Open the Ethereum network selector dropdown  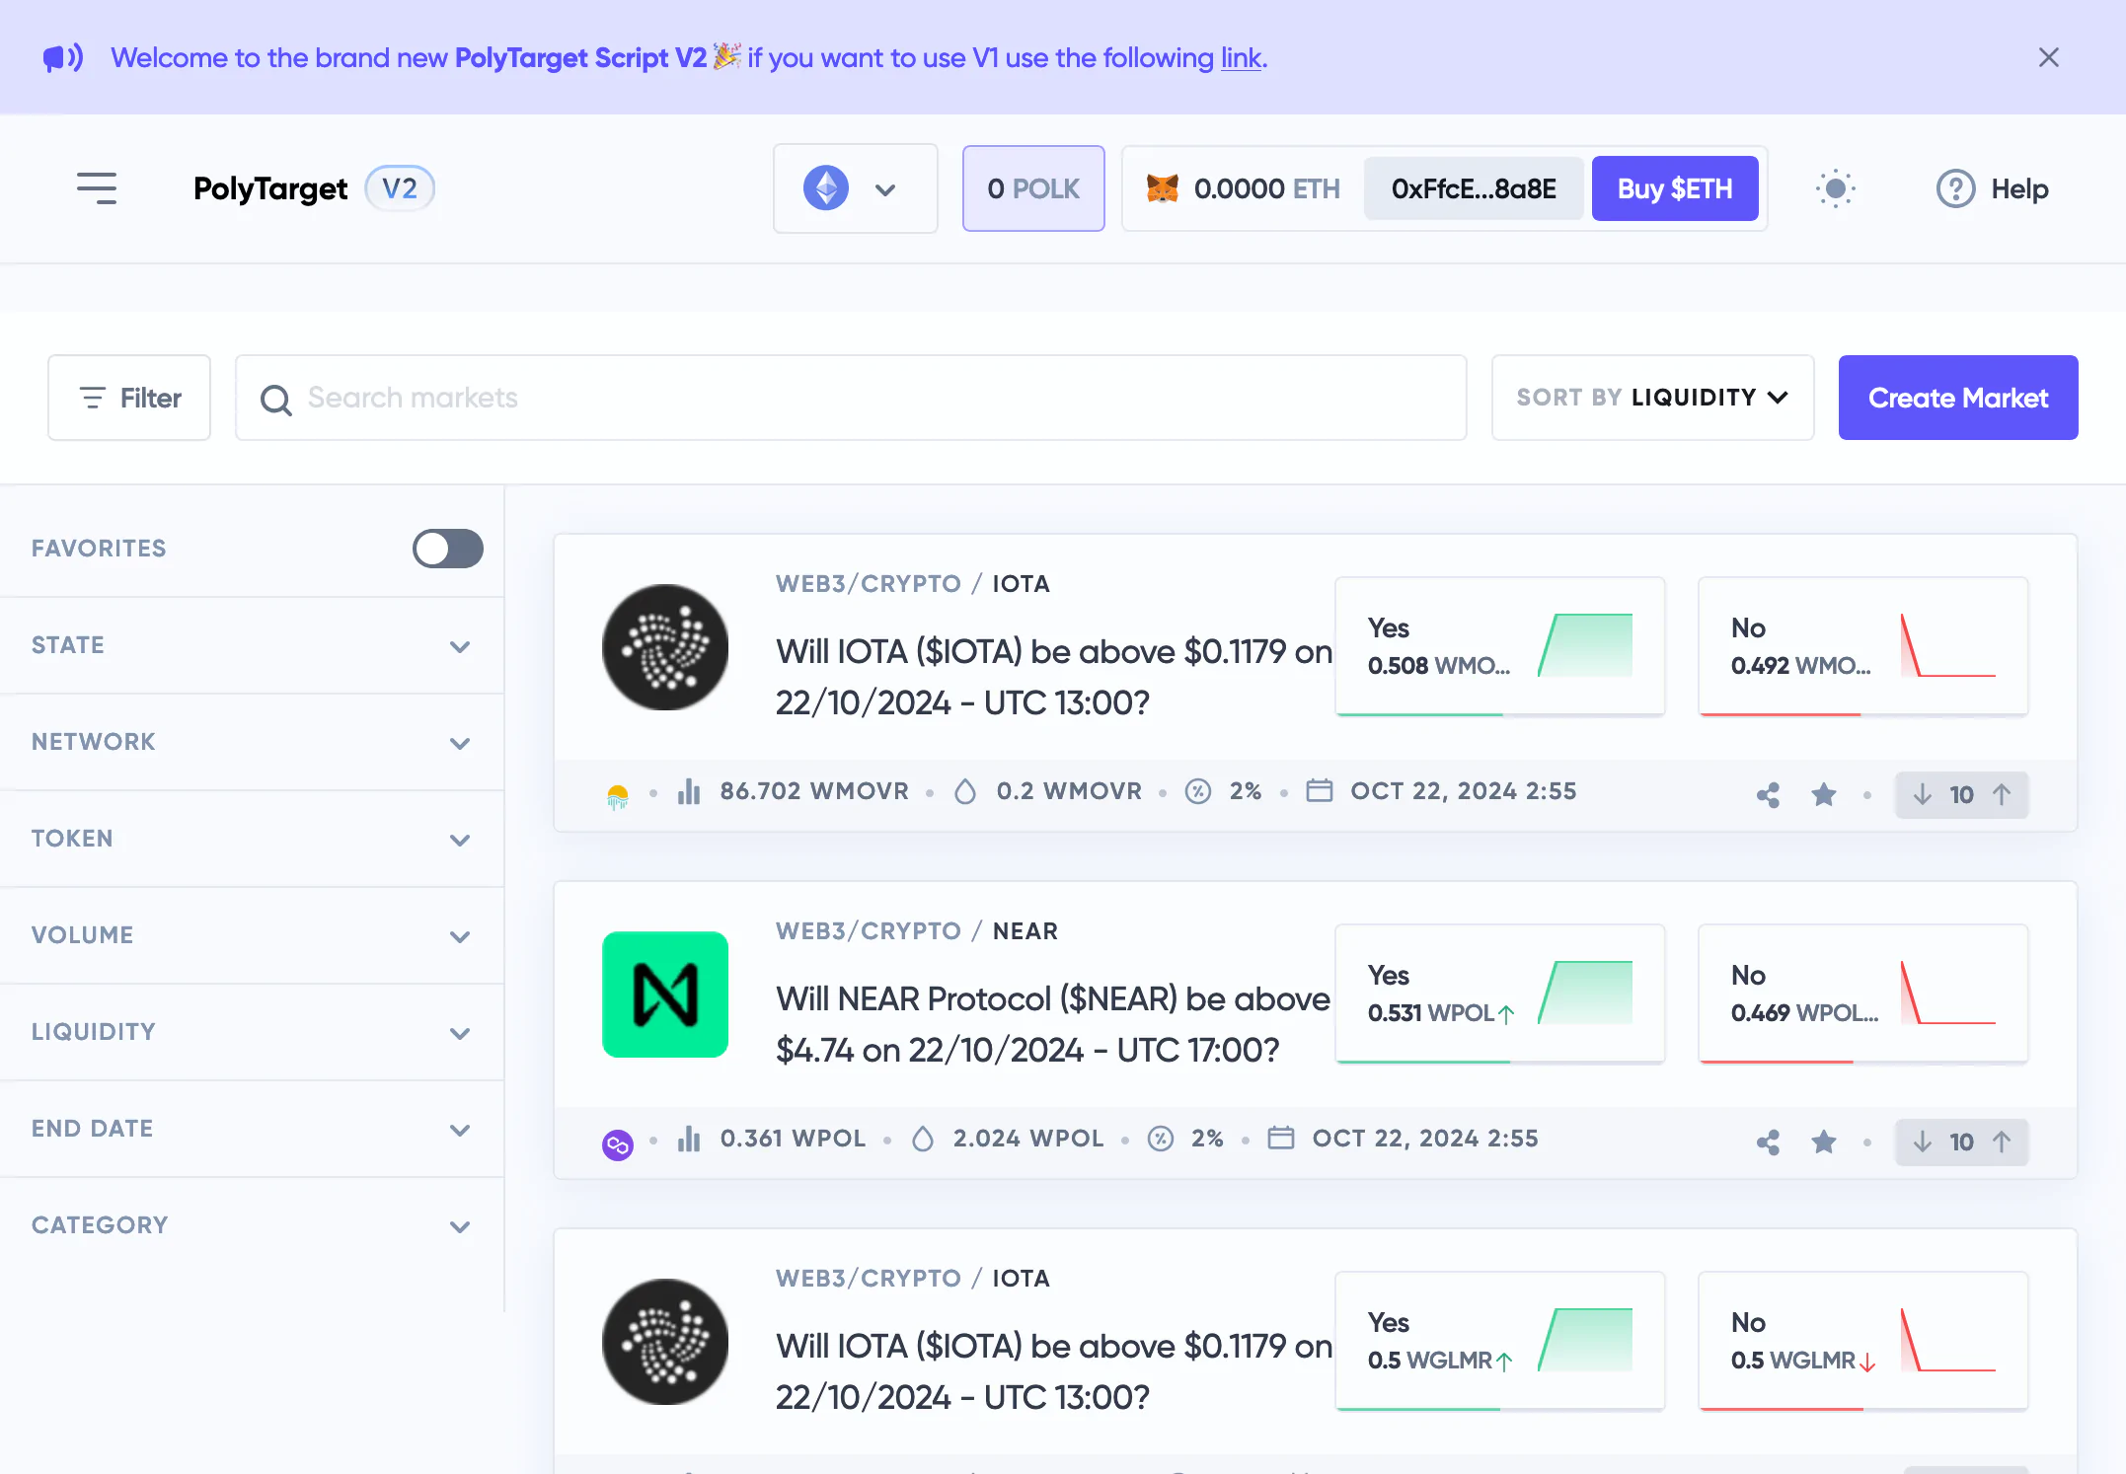[855, 188]
